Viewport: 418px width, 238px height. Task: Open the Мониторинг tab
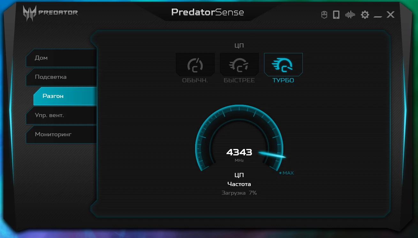pyautogui.click(x=61, y=135)
